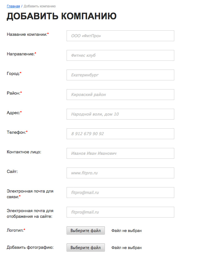The height and width of the screenshot is (257, 223).
Task: Click the 'Логотип:' text label
Action: tap(15, 230)
